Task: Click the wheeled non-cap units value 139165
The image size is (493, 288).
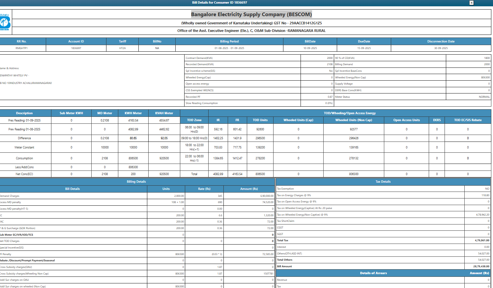Action: click(354, 147)
